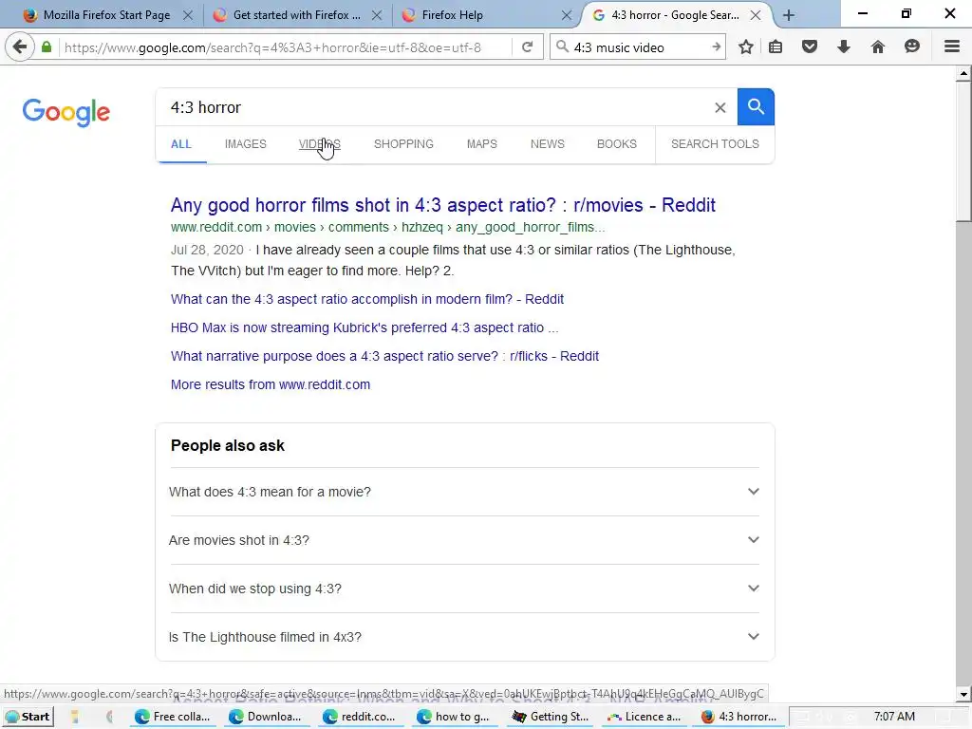
Task: Close the Get started with Firefox tab
Action: (377, 15)
